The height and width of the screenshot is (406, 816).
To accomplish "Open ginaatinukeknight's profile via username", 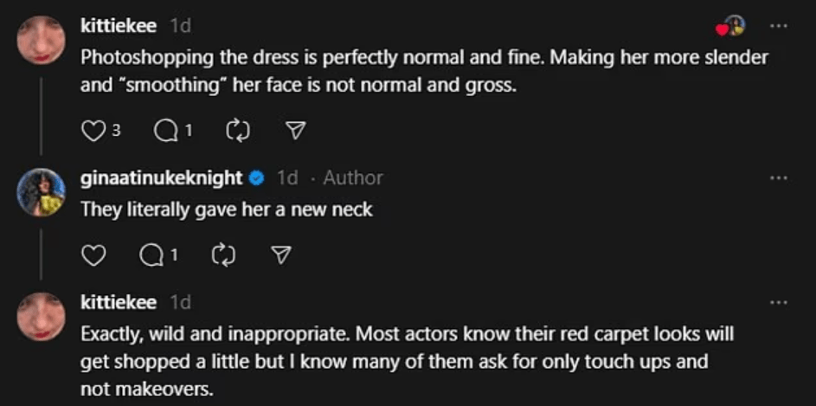I will click(x=161, y=177).
